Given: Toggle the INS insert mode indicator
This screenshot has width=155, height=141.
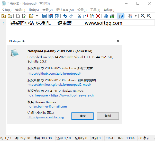Looking at the screenshot, I should tap(121, 138).
